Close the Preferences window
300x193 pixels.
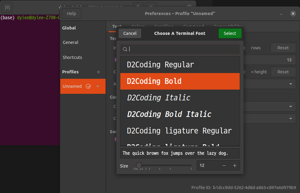coord(293,14)
